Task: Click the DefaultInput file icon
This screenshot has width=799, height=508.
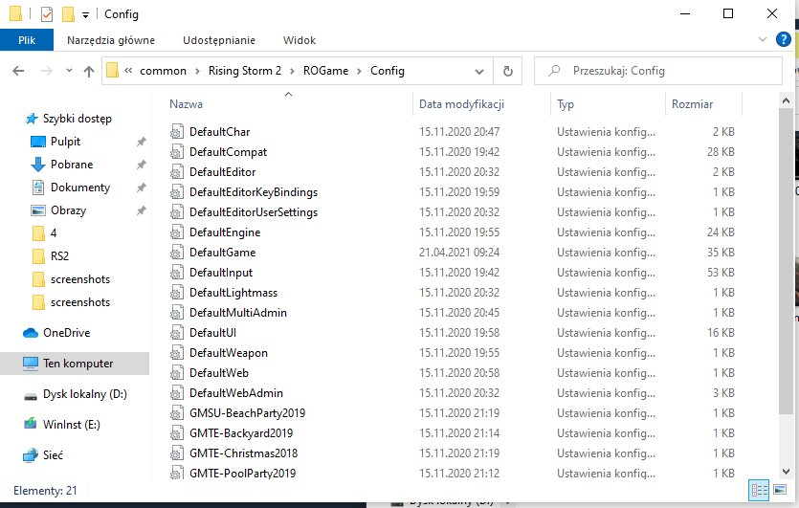Action: 176,273
